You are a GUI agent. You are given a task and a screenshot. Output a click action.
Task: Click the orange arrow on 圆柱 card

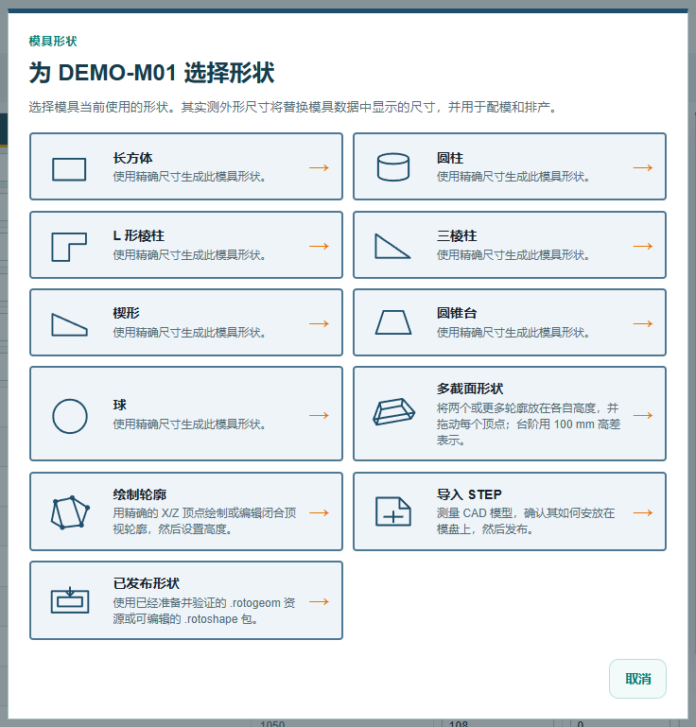click(643, 167)
